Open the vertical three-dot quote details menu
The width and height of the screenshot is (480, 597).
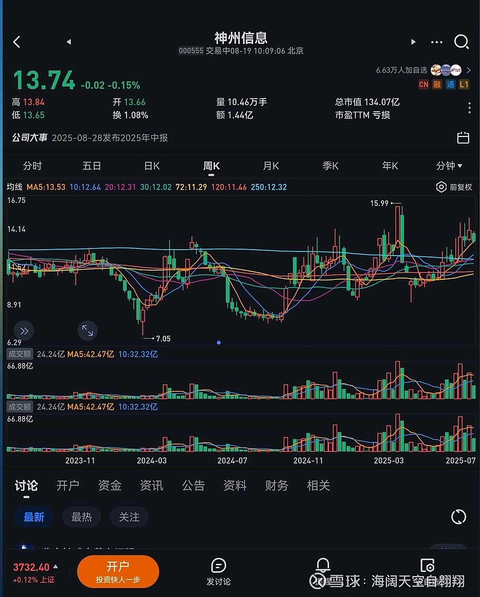470,108
